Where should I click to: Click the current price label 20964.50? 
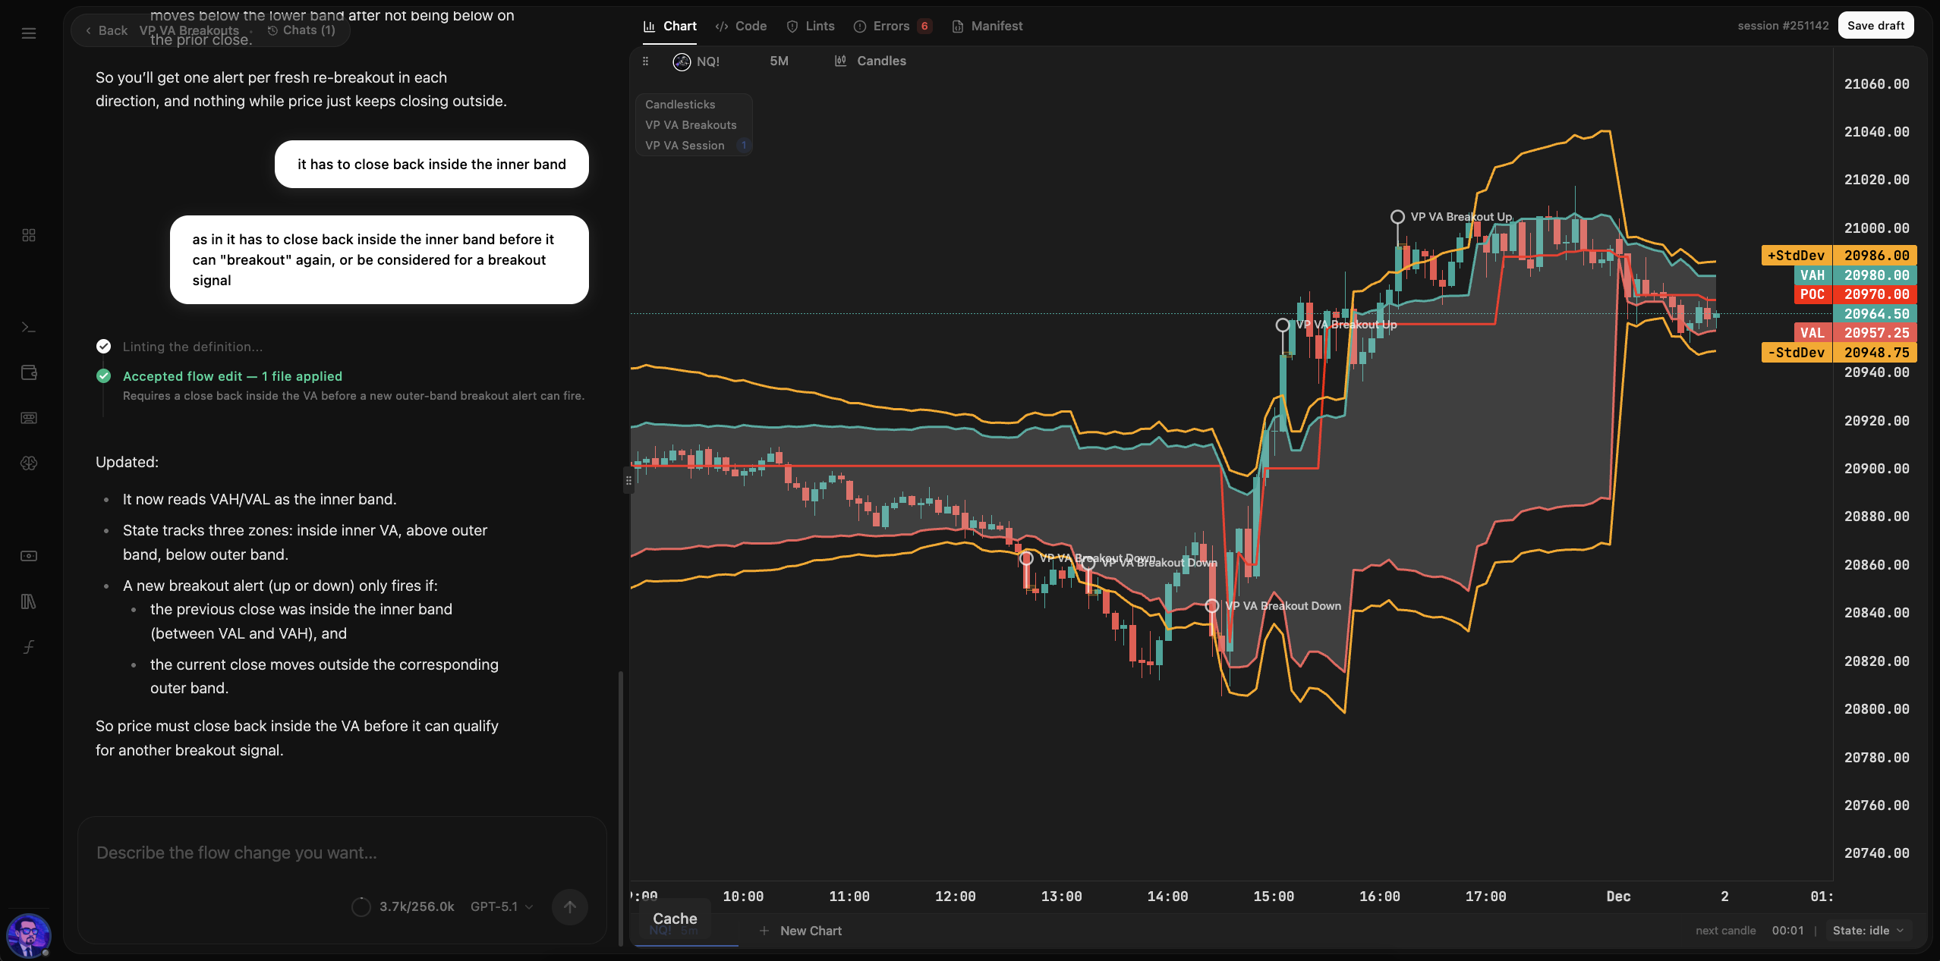click(x=1875, y=314)
